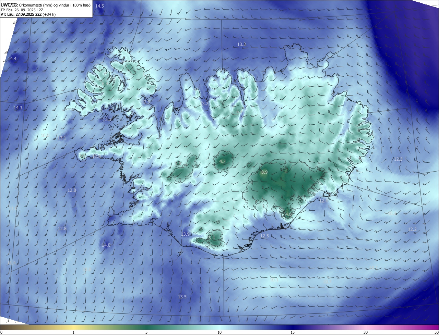This screenshot has height=335, width=439.
Task: Click the 3.9 value label on Vatnajökull
Action: click(x=264, y=172)
